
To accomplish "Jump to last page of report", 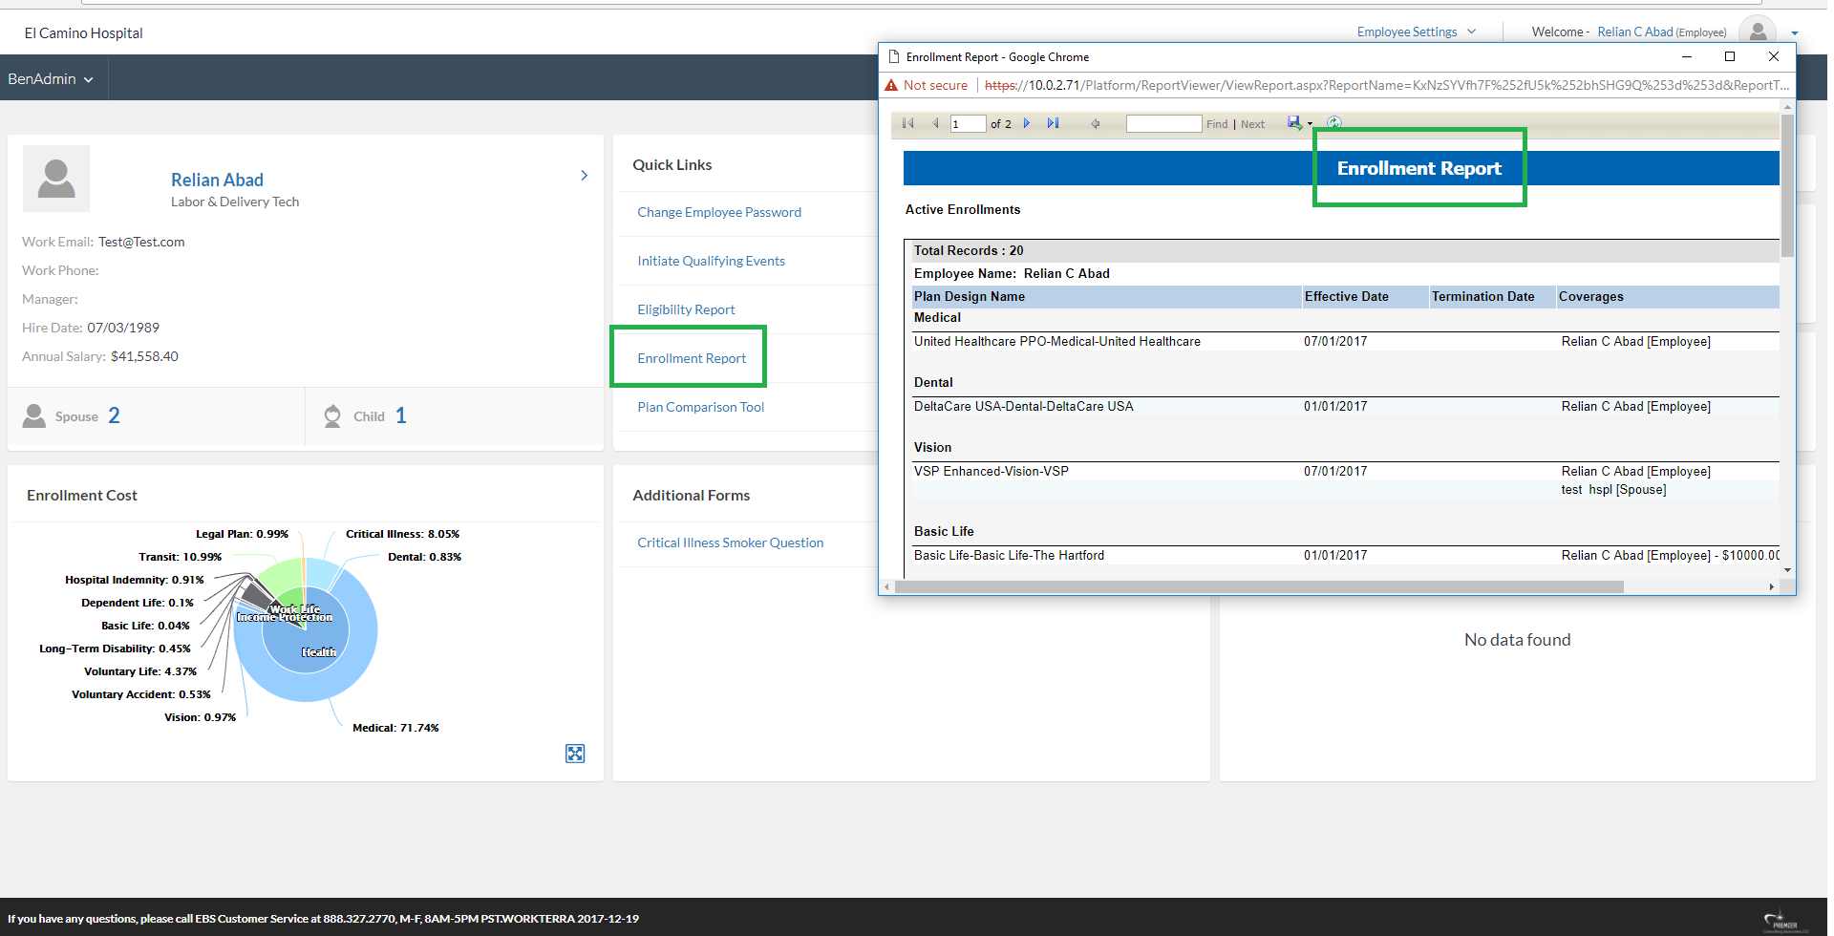I will 1053,123.
